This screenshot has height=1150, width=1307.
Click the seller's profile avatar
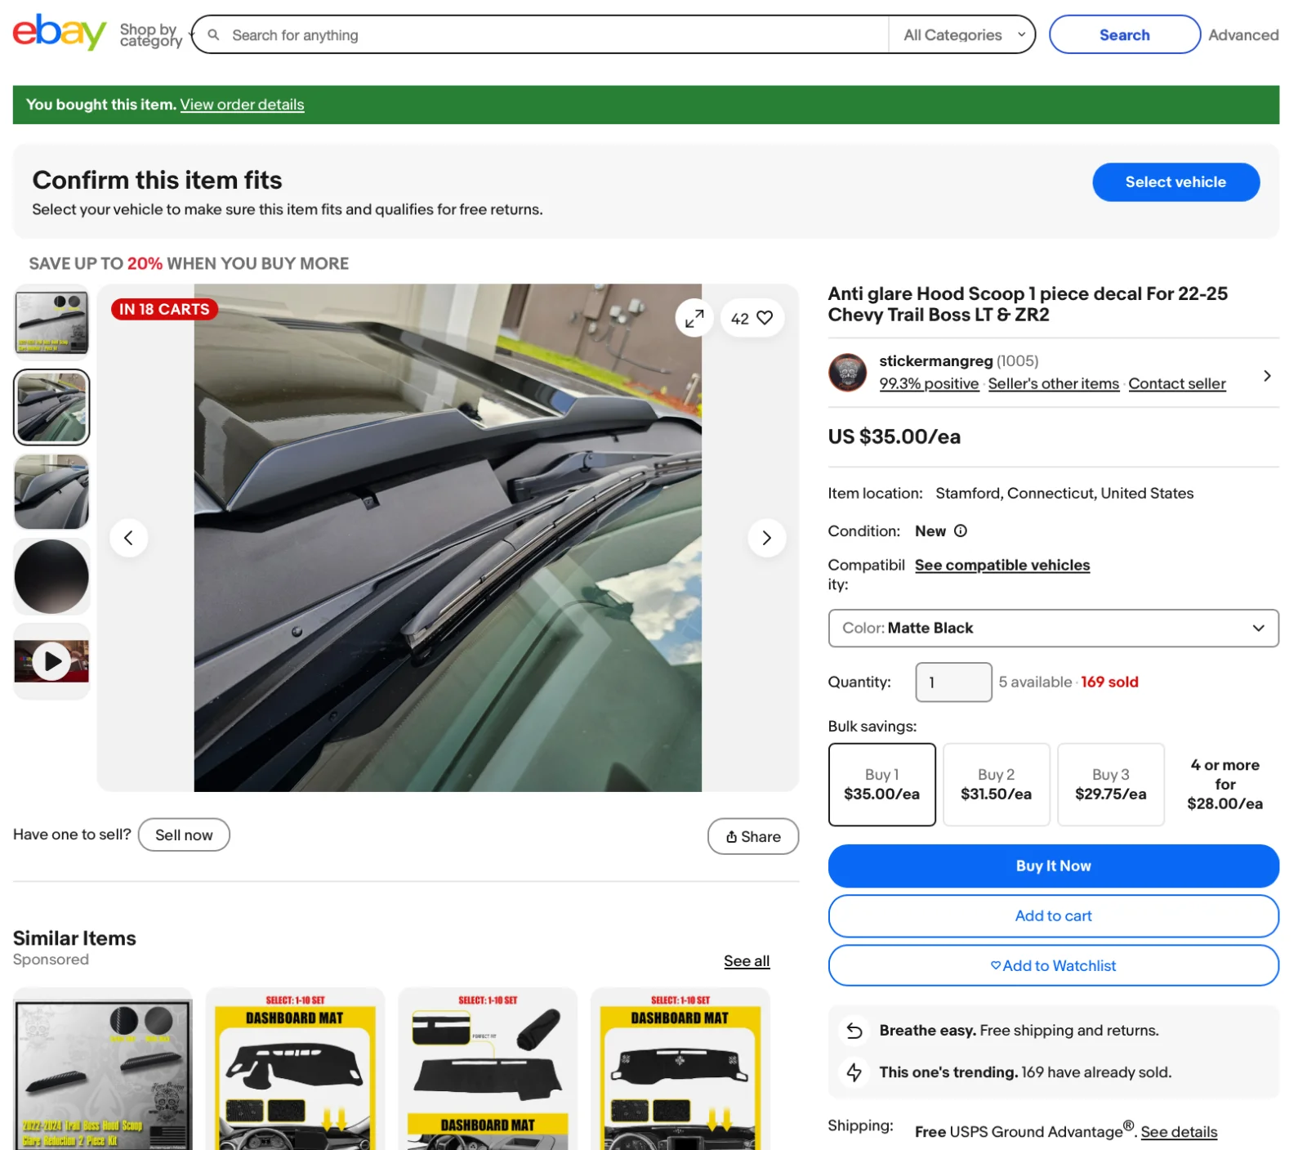click(x=847, y=373)
